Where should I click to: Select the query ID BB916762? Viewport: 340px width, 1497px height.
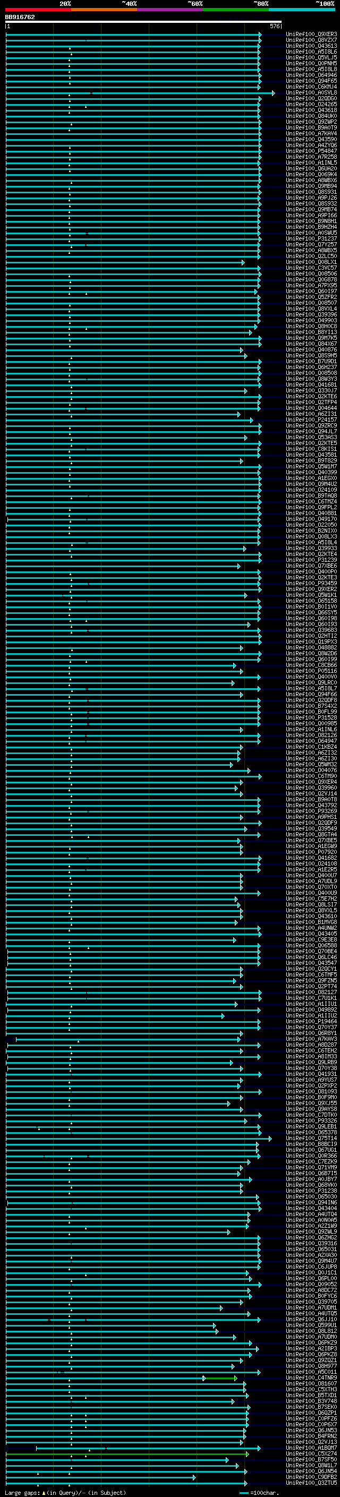(x=20, y=18)
